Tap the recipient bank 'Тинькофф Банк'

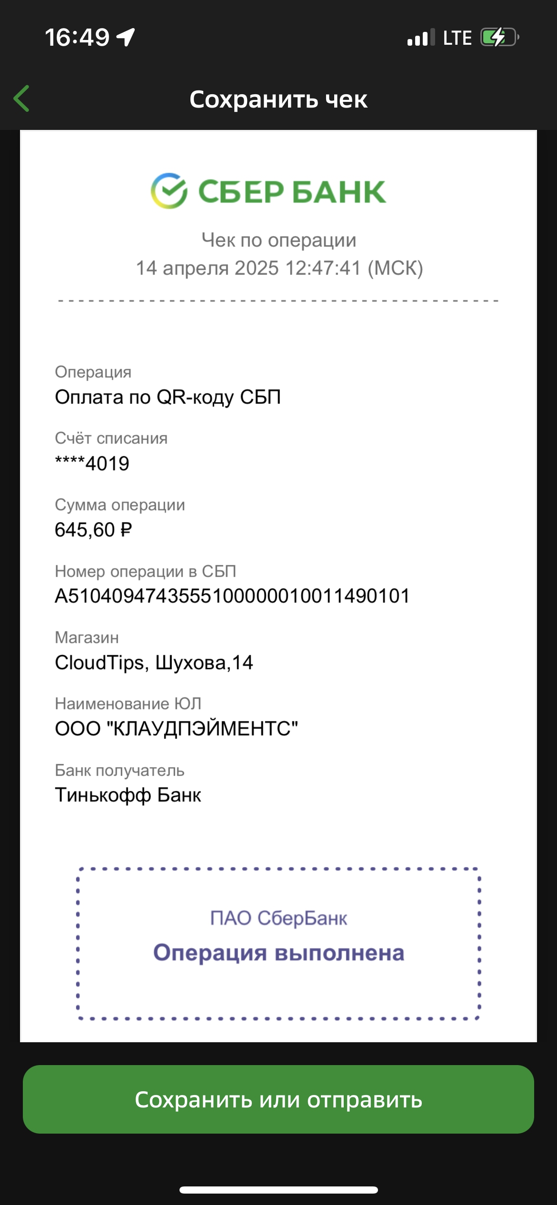coord(128,795)
